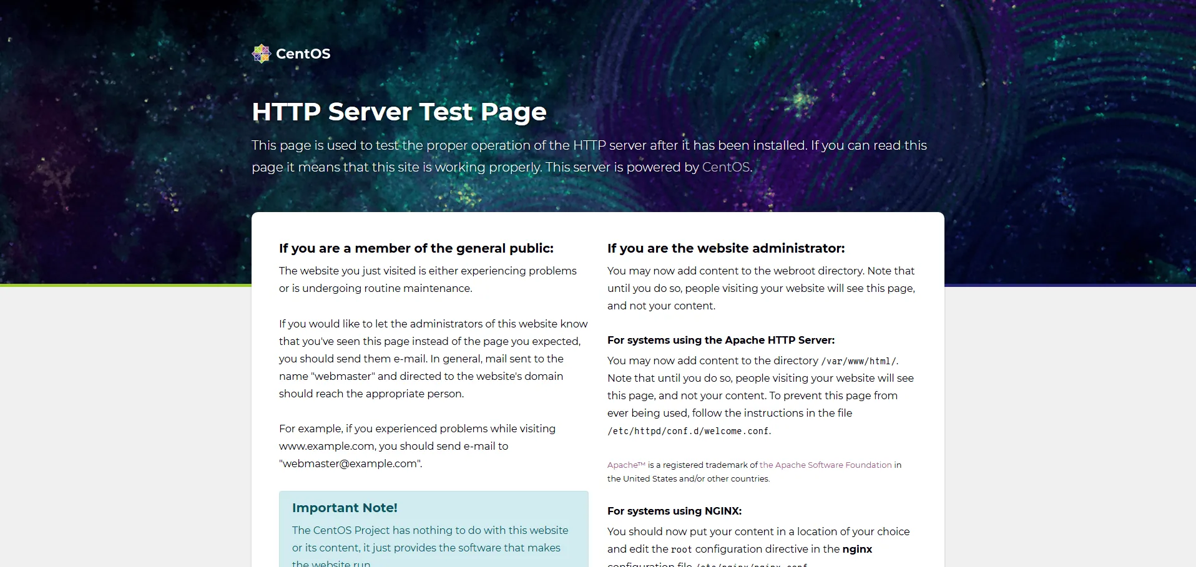Click the Apache HTTP Server subsection heading
Image resolution: width=1196 pixels, height=567 pixels.
[x=720, y=340]
